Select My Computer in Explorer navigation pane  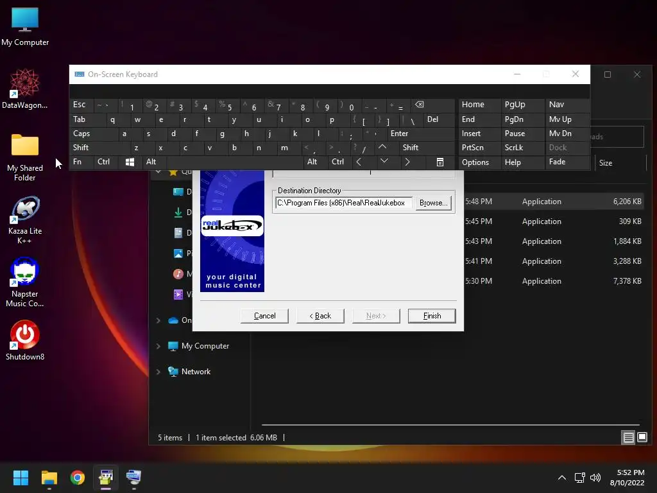(205, 346)
